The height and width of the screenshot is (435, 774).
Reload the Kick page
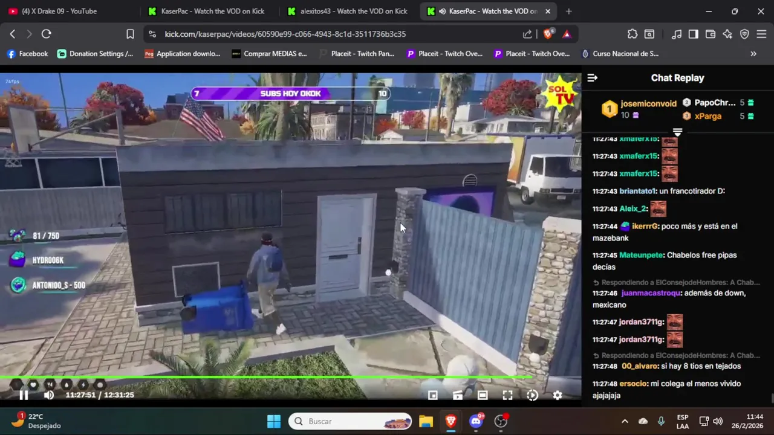tap(46, 34)
